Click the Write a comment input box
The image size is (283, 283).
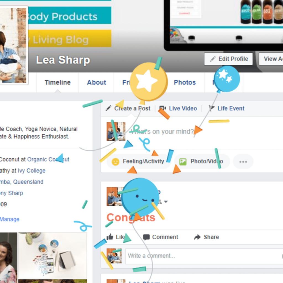[x=204, y=256]
